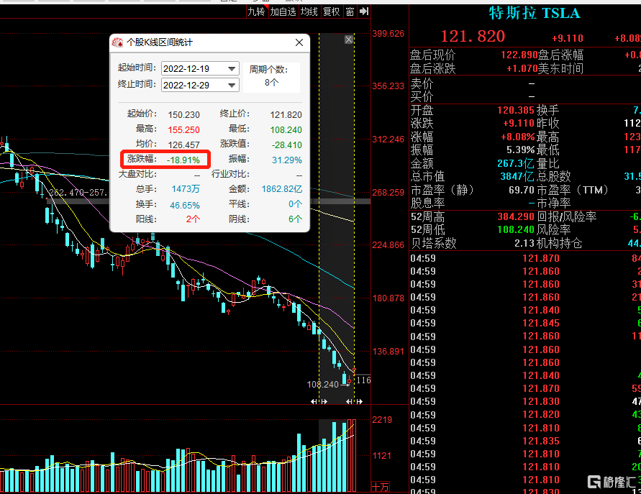
Task: Click the 特斯拉 TSLA stock title
Action: [535, 13]
